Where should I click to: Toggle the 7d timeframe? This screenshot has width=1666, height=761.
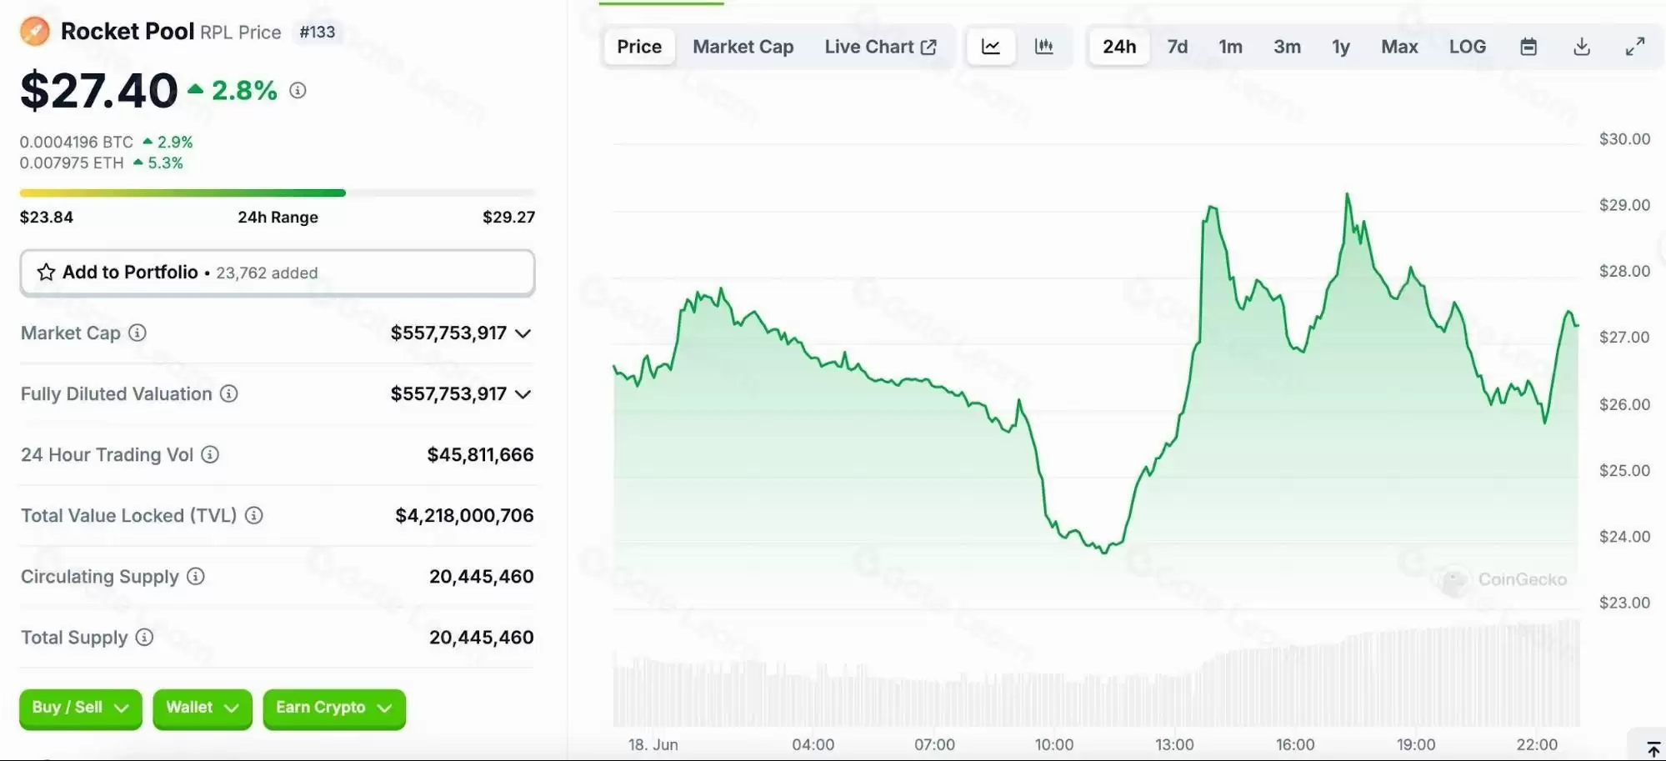[1176, 47]
